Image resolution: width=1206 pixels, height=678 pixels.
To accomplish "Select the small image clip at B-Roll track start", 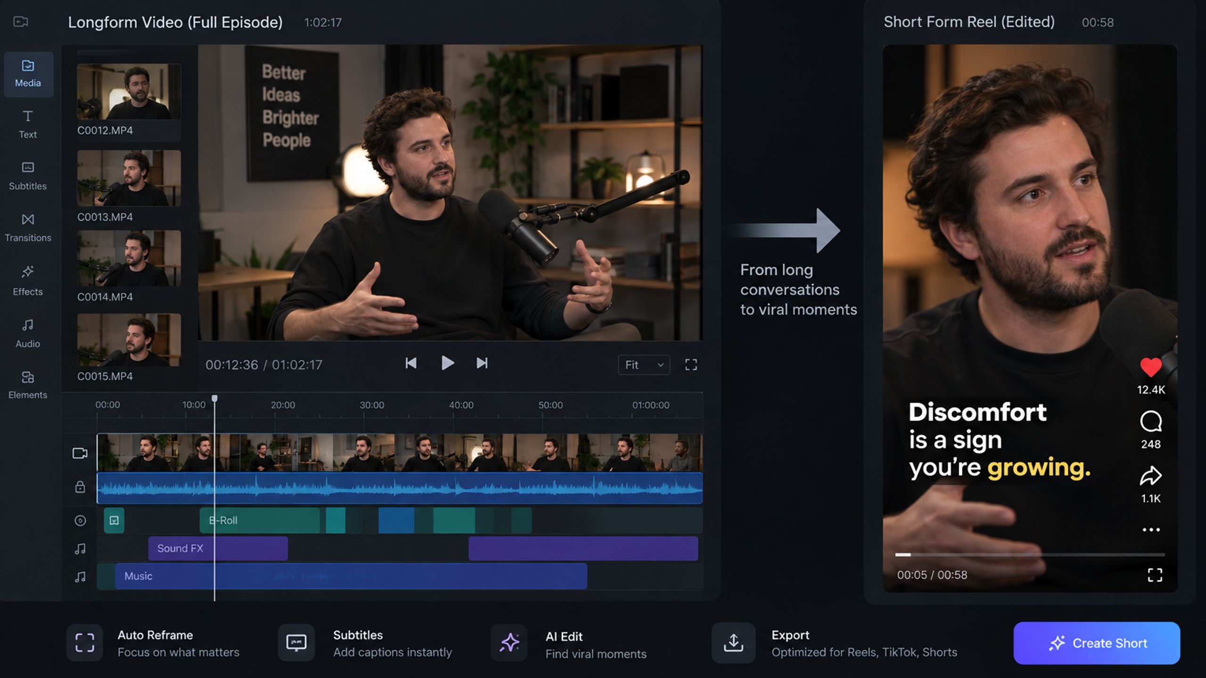I will coord(114,520).
